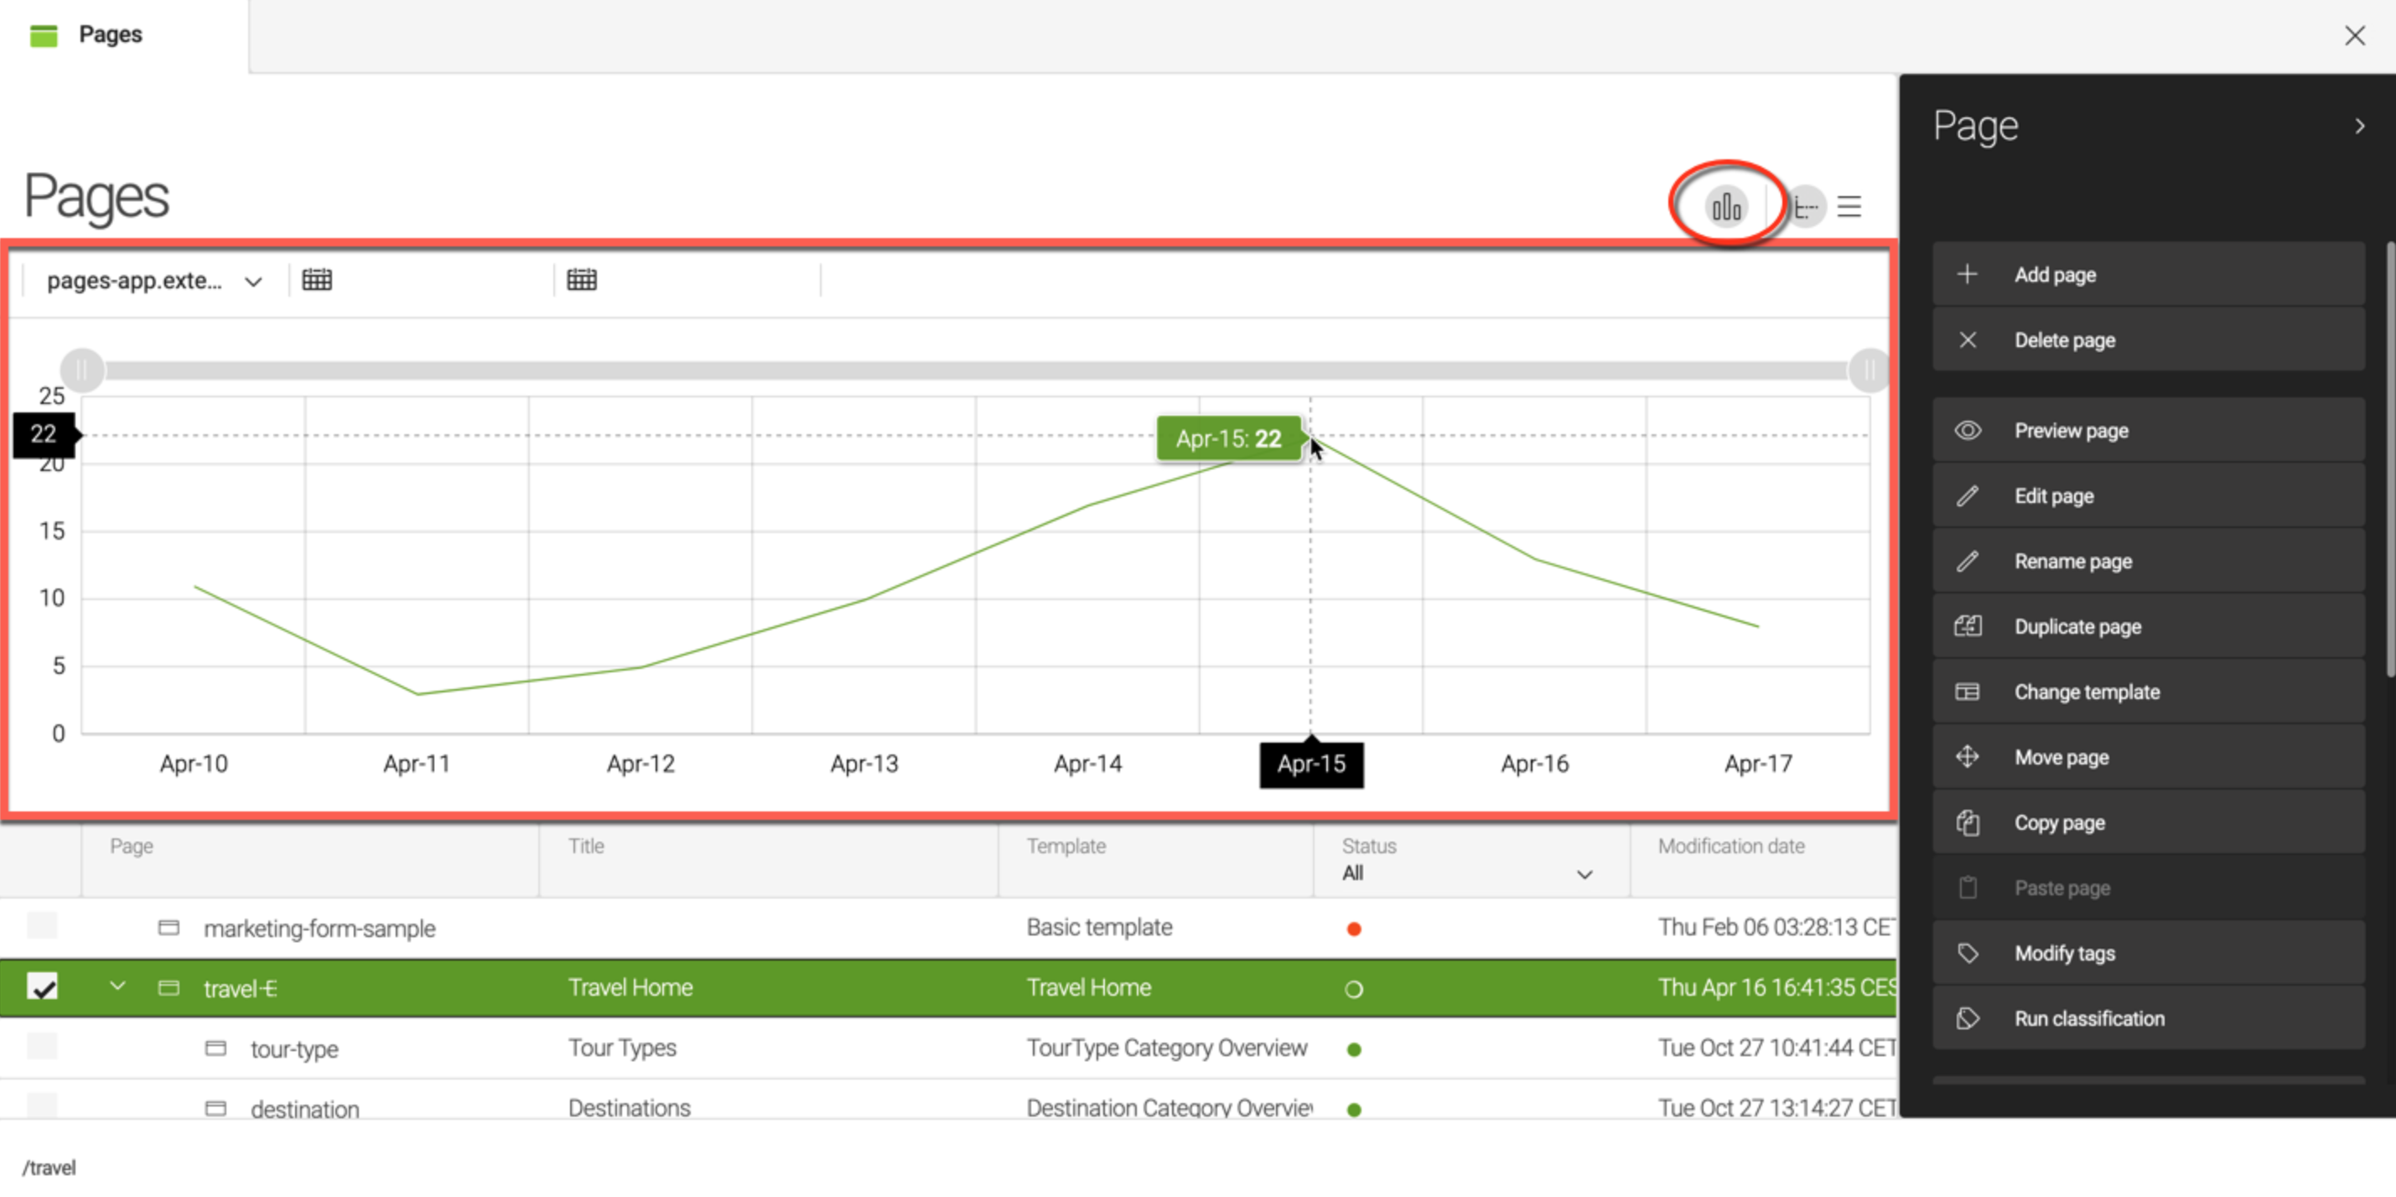The image size is (2396, 1197).
Task: Choose Duplicate page action
Action: [x=2148, y=626]
